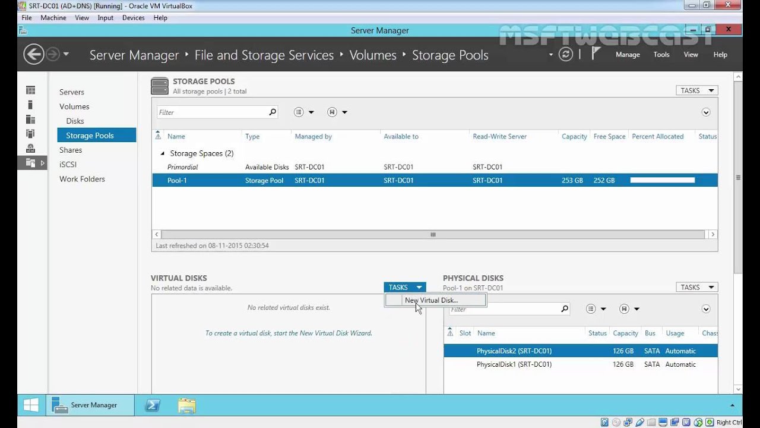This screenshot has width=760, height=428.
Task: Open Storage Pools TASKS dropdown
Action: pyautogui.click(x=697, y=90)
